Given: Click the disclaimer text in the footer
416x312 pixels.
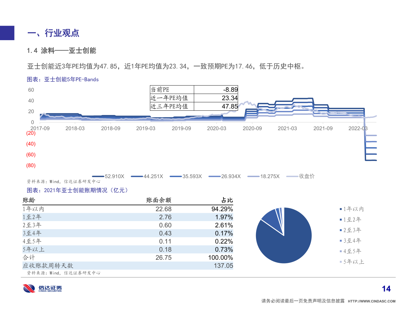Looking at the screenshot, I should pos(303,301).
